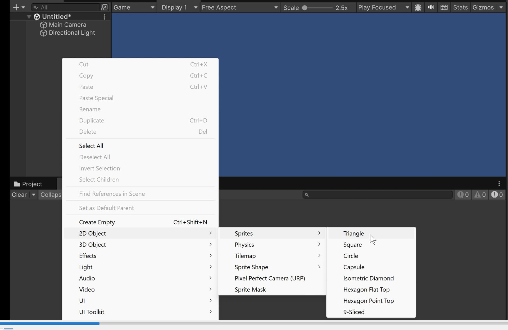Click the scene search mode icon beside the search field
Viewport: 508px width, 330px height.
(104, 7)
